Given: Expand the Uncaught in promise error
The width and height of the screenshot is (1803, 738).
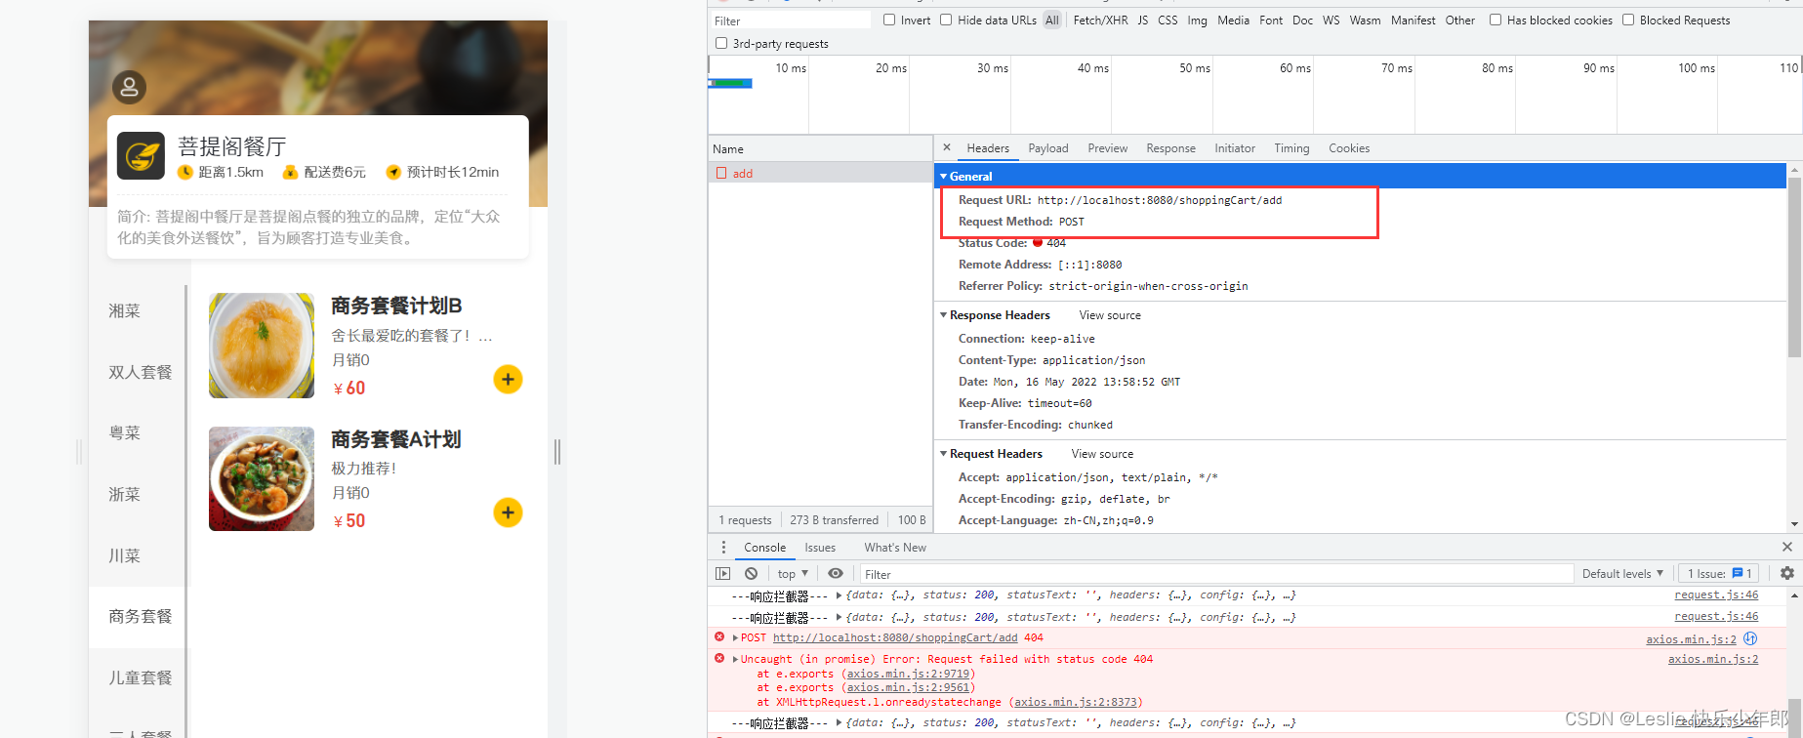Looking at the screenshot, I should click(735, 659).
